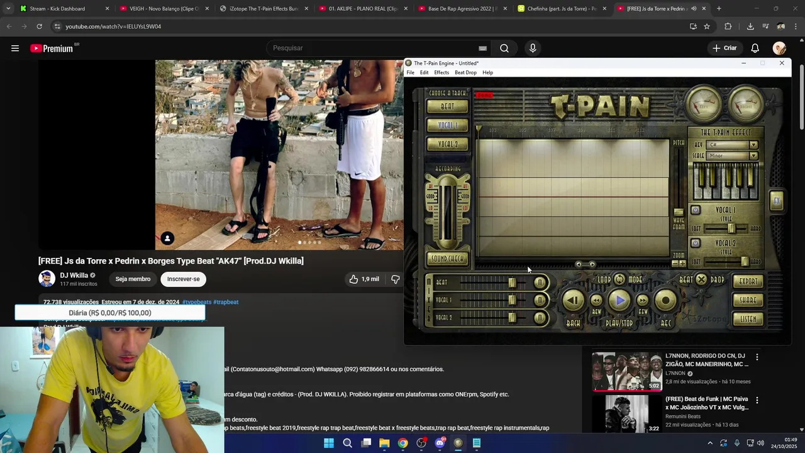This screenshot has height=453, width=805.
Task: Click the YouTube Premium logo
Action: [x=52, y=48]
